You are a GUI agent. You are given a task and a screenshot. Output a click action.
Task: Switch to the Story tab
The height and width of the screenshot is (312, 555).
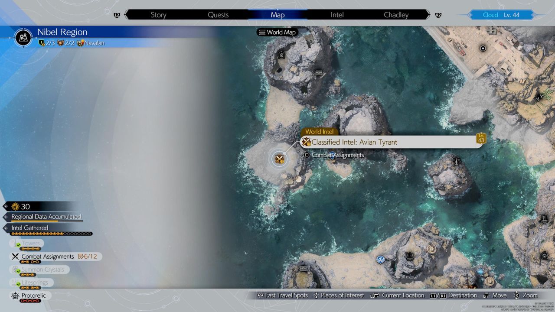pyautogui.click(x=158, y=15)
